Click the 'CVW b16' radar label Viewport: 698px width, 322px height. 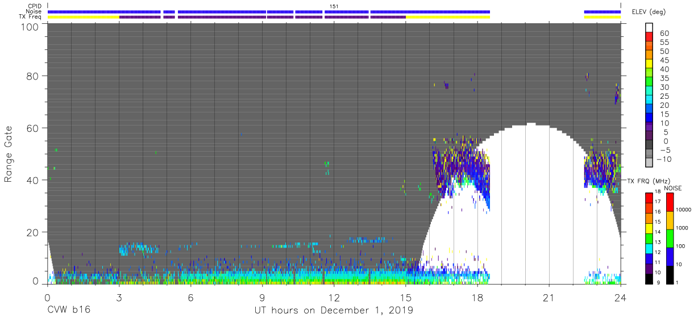tap(69, 311)
